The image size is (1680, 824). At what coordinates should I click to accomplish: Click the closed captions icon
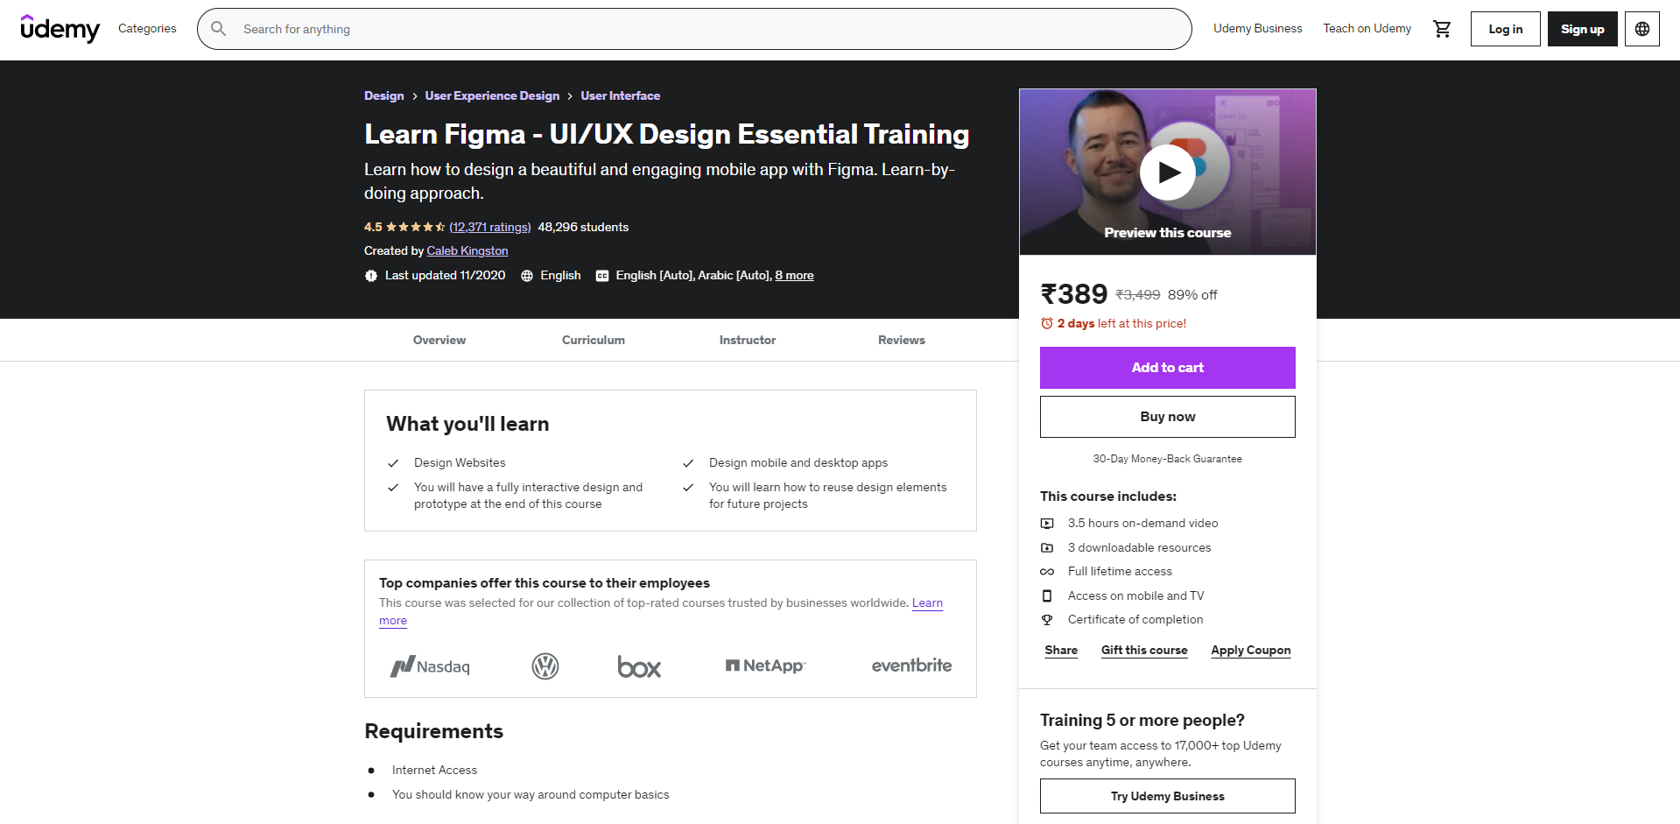pyautogui.click(x=602, y=276)
